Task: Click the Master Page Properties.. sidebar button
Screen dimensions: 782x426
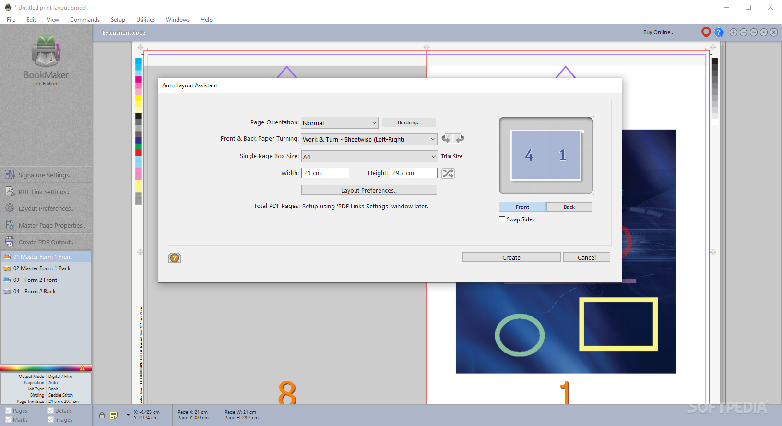Action: [x=46, y=225]
